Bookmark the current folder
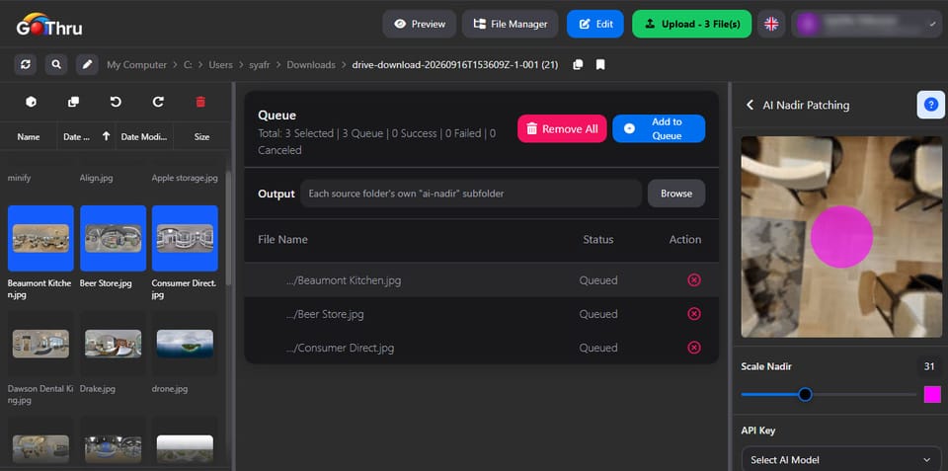The image size is (948, 471). coord(600,65)
